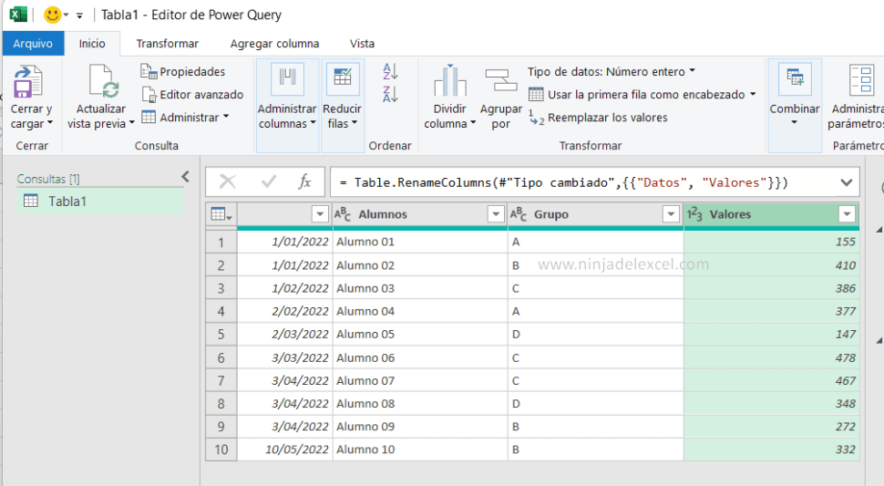Open the date column filter dropdown
Viewport: 884px width, 486px height.
click(320, 214)
